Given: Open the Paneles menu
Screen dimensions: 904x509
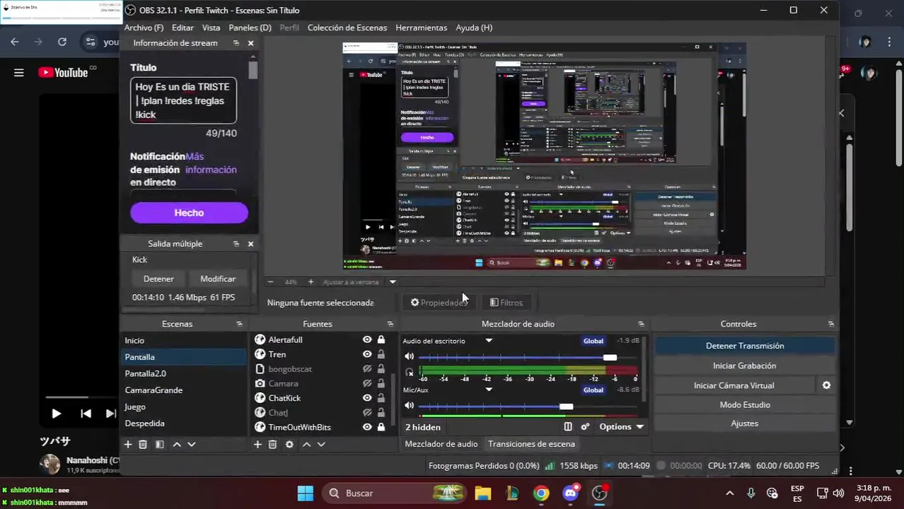Looking at the screenshot, I should click(x=250, y=28).
